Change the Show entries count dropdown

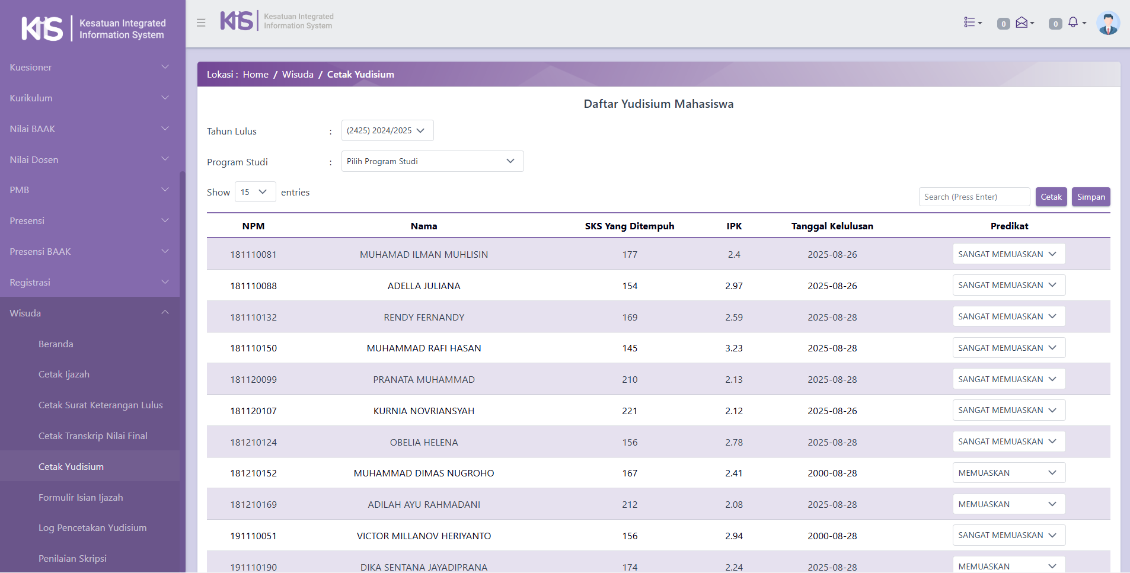255,192
